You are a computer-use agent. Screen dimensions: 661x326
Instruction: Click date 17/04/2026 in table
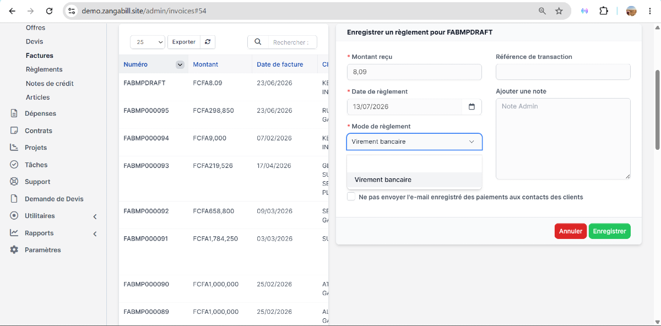[274, 166]
